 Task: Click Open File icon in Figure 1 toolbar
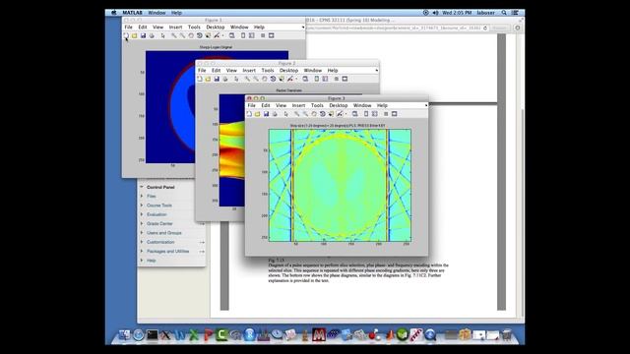(x=135, y=35)
